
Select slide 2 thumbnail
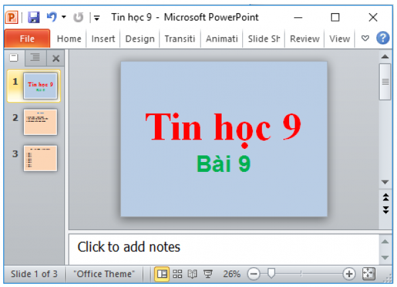(x=40, y=122)
